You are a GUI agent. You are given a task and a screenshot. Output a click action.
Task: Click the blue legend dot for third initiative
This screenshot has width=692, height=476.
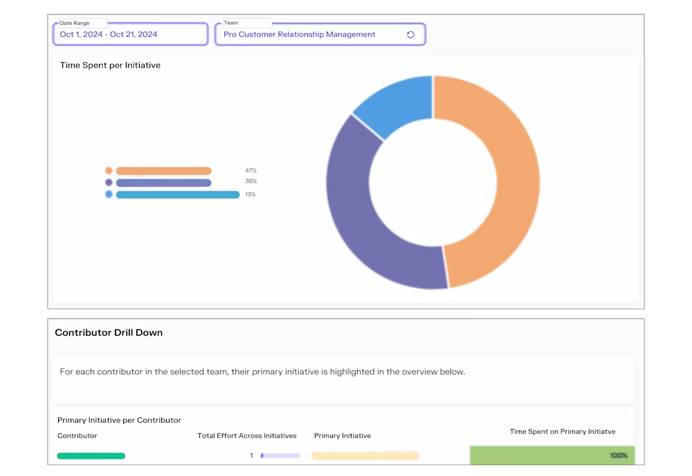109,194
